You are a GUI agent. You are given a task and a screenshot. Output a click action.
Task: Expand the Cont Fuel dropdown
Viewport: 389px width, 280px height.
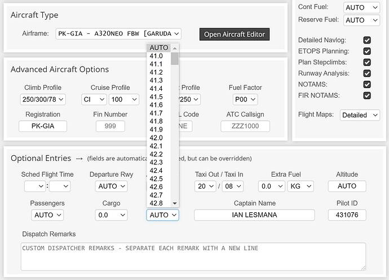(362, 7)
